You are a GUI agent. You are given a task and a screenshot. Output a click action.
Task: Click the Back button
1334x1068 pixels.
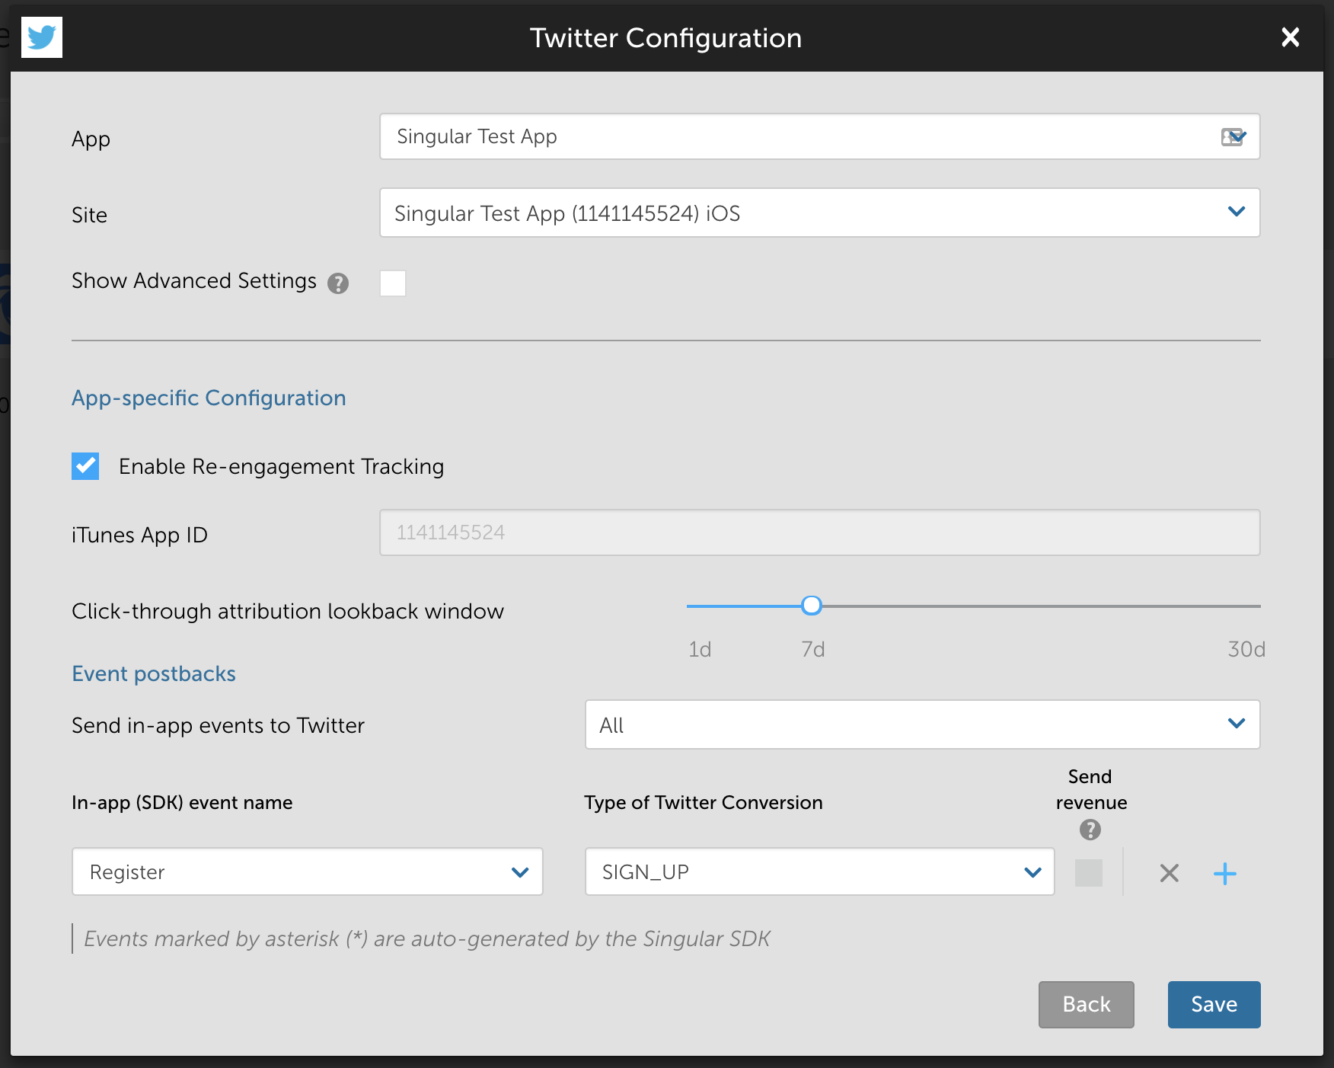(1087, 1005)
